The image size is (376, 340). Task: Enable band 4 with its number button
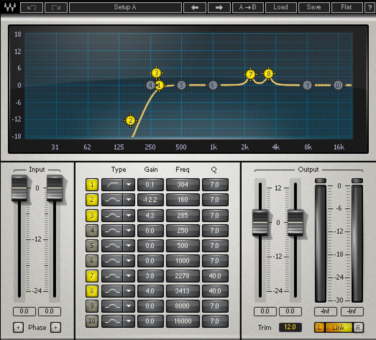point(92,230)
